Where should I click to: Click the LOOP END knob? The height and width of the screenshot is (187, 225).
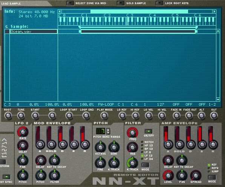pos(86,116)
